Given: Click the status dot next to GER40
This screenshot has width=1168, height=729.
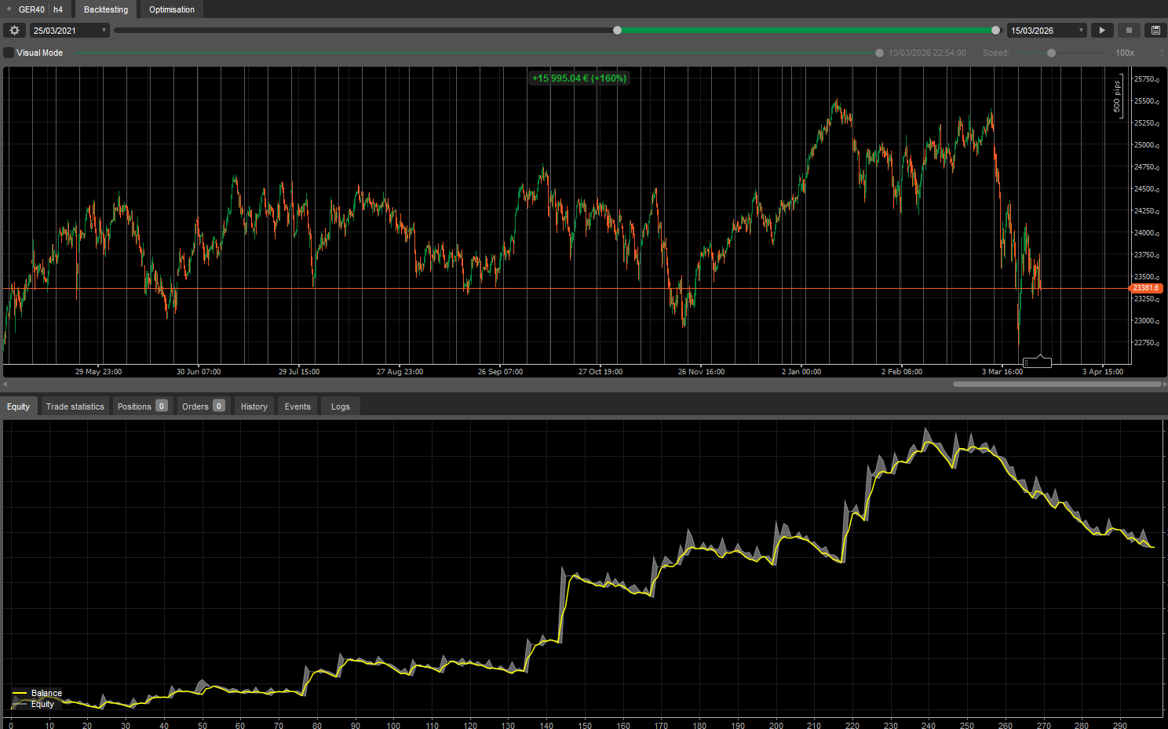Looking at the screenshot, I should pos(8,9).
